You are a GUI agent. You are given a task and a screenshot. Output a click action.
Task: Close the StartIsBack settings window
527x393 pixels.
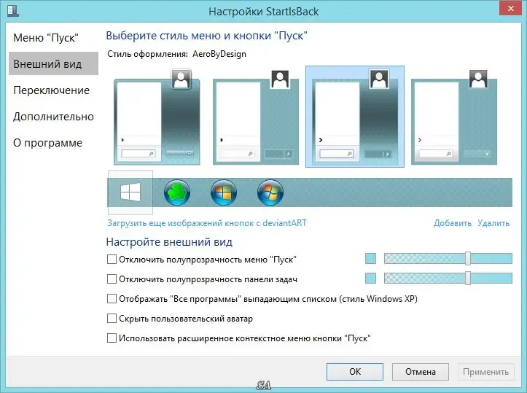pyautogui.click(x=510, y=9)
